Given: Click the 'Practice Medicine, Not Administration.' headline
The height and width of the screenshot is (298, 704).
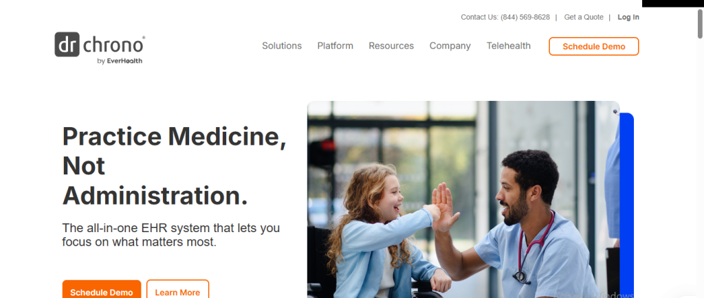Looking at the screenshot, I should pos(174,165).
